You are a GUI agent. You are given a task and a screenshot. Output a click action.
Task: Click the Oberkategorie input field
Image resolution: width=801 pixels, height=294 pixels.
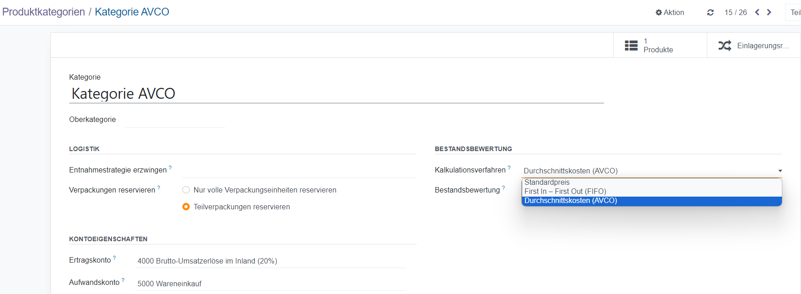point(175,120)
